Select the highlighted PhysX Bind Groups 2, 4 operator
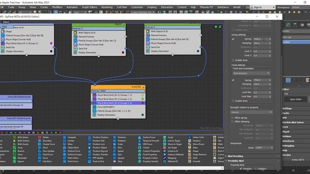Image resolution: width=310 pixels, height=174 pixels. click(118, 103)
